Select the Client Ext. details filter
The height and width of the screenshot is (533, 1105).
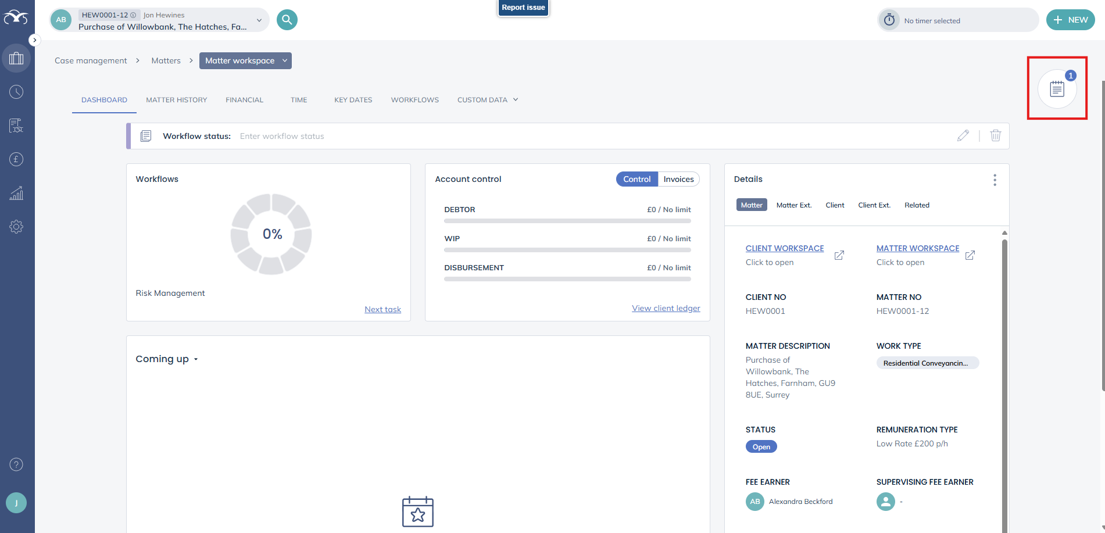(874, 205)
